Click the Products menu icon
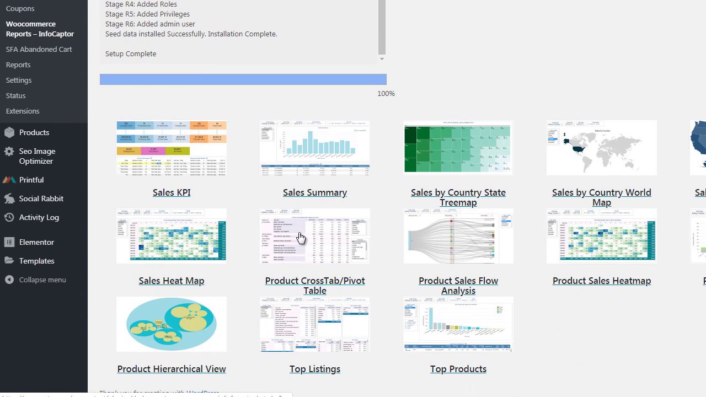 [9, 132]
